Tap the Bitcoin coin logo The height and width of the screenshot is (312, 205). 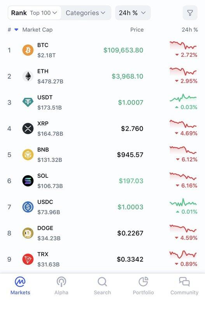pos(28,50)
